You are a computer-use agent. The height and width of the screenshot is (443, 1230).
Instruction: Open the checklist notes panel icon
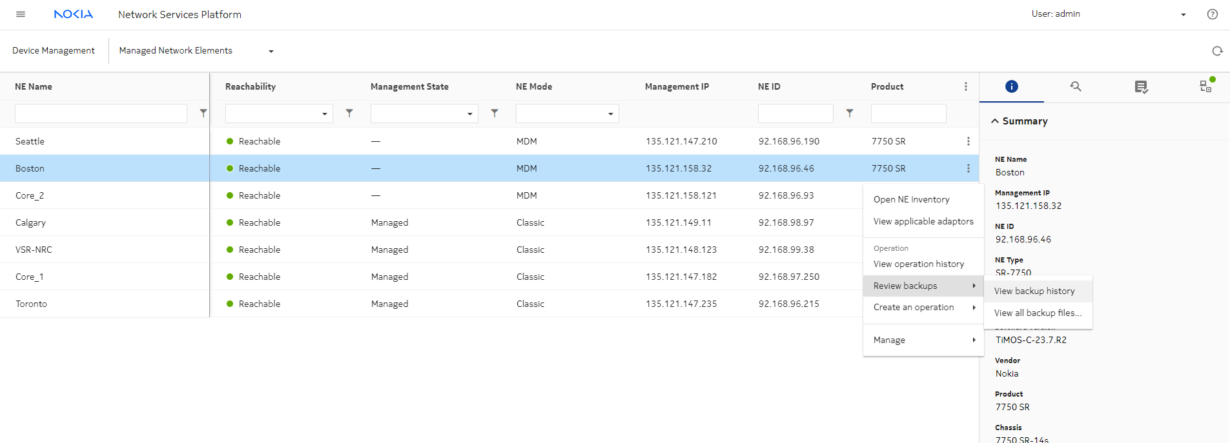[x=1141, y=86]
